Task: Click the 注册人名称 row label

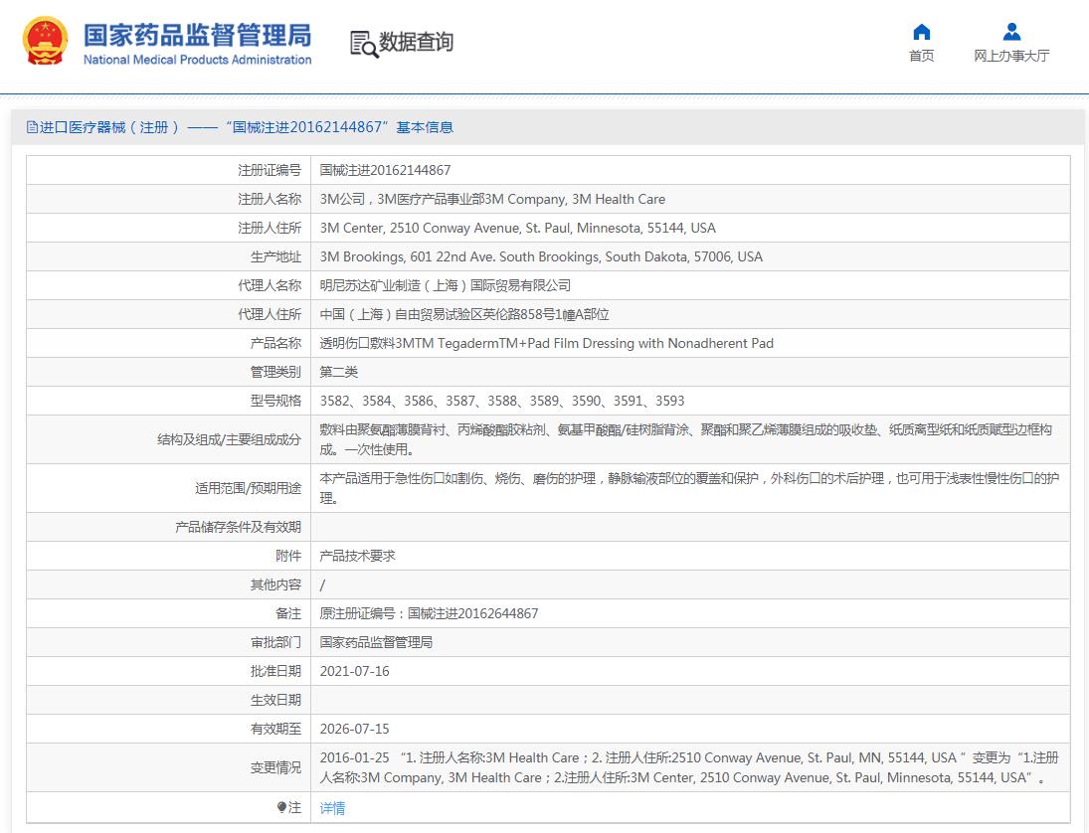Action: pos(270,199)
